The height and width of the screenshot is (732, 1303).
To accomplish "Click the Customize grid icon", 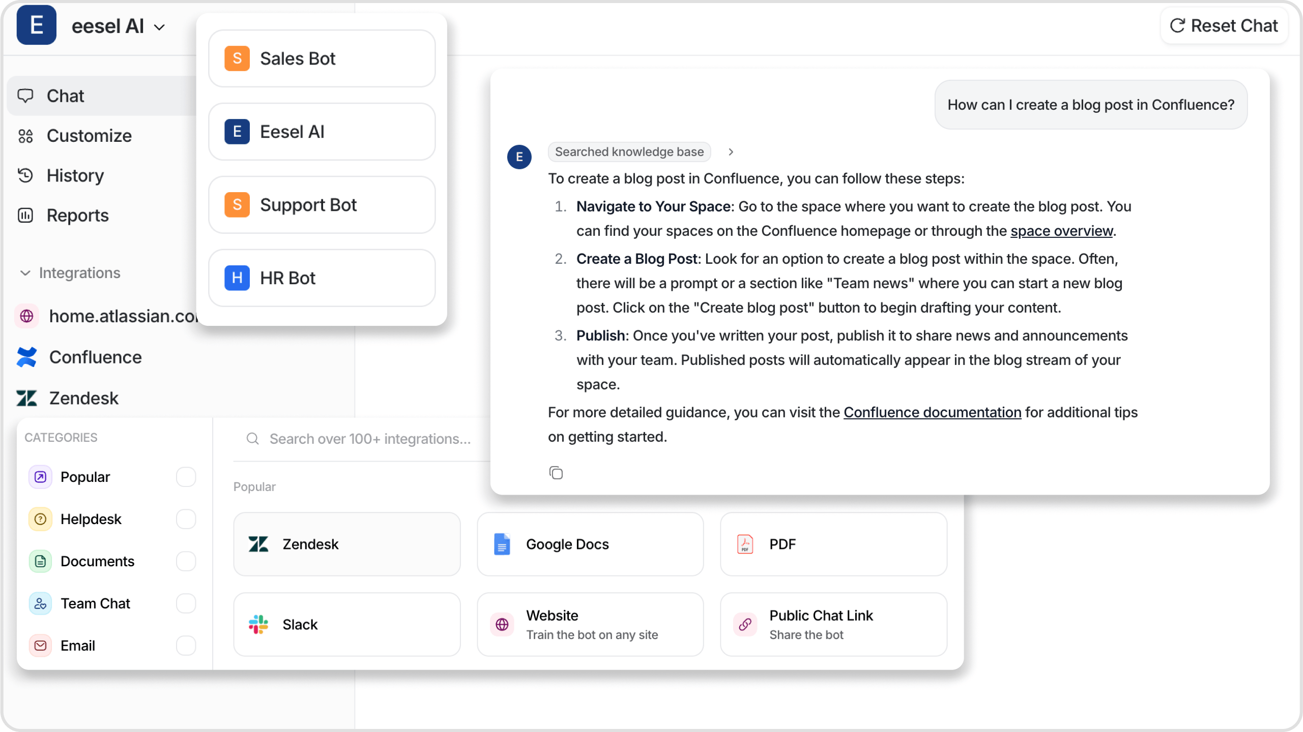I will click(25, 136).
